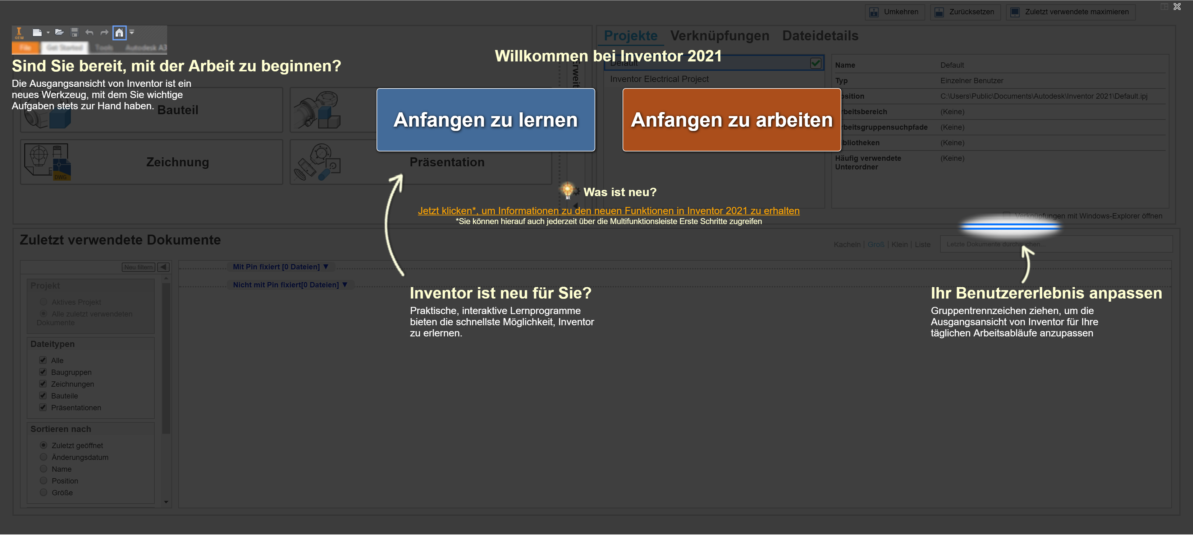The image size is (1193, 535).
Task: Open the link about new Inventor 2021 functions
Action: (609, 211)
